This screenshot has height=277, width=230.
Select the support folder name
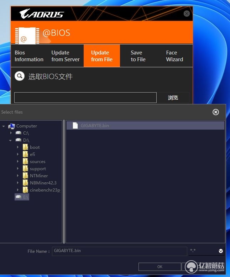click(x=38, y=169)
